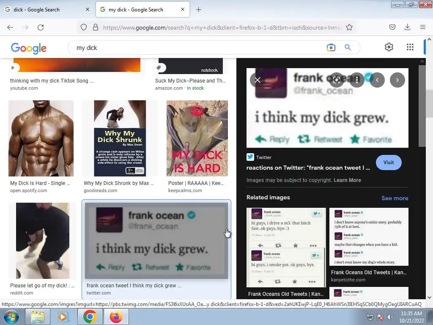Image resolution: width=433 pixels, height=325 pixels.
Task: Click the Visit button in preview panel
Action: [389, 162]
